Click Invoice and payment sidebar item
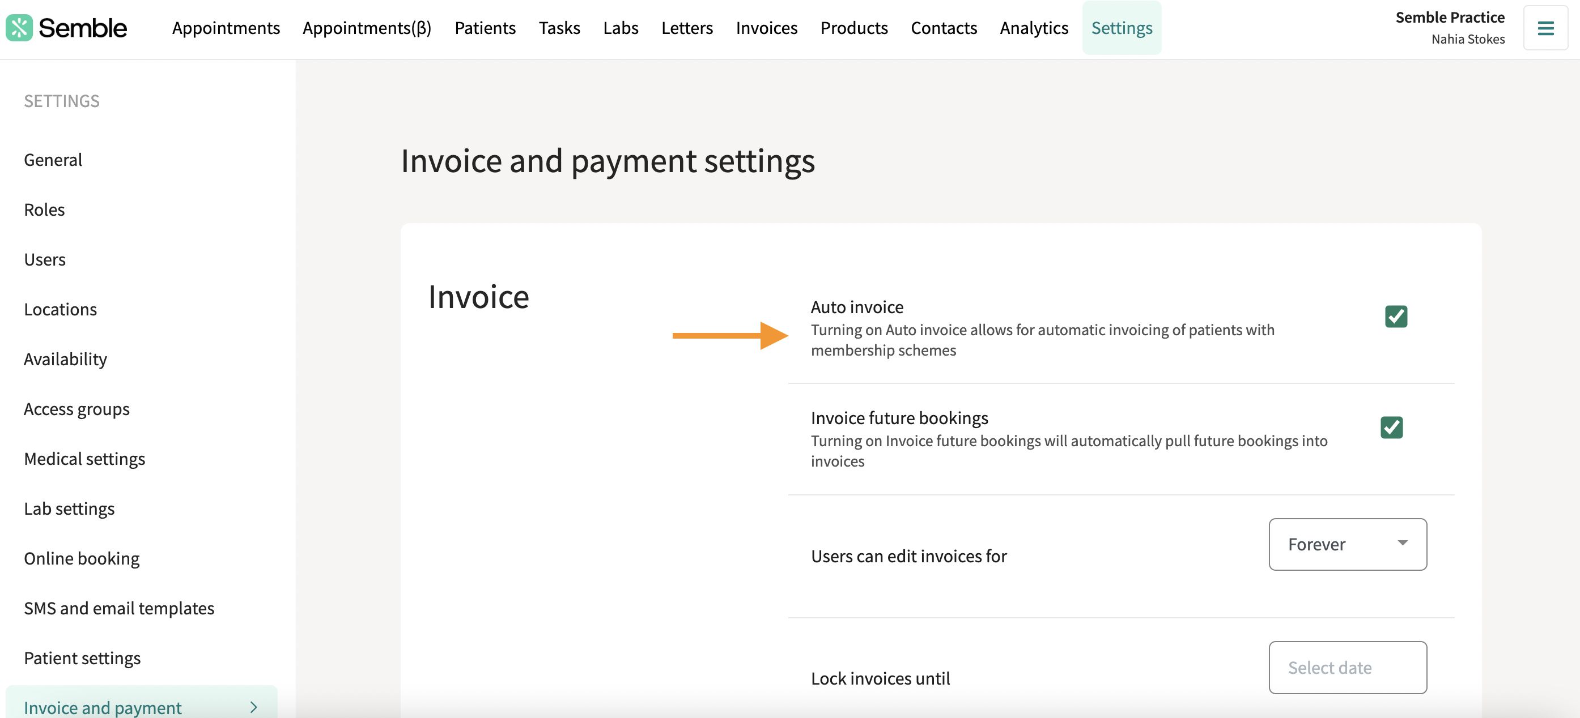The image size is (1580, 718). point(141,703)
